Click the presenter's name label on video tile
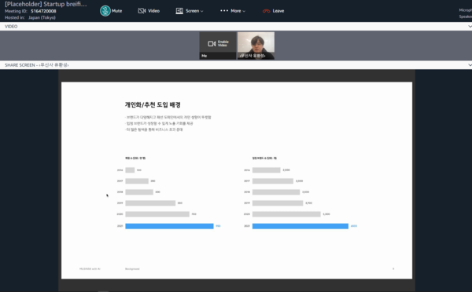The image size is (472, 292). point(253,56)
